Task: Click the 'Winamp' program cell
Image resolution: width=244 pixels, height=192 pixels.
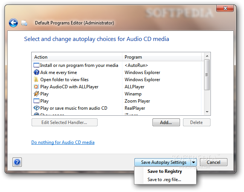Action: pyautogui.click(x=133, y=94)
